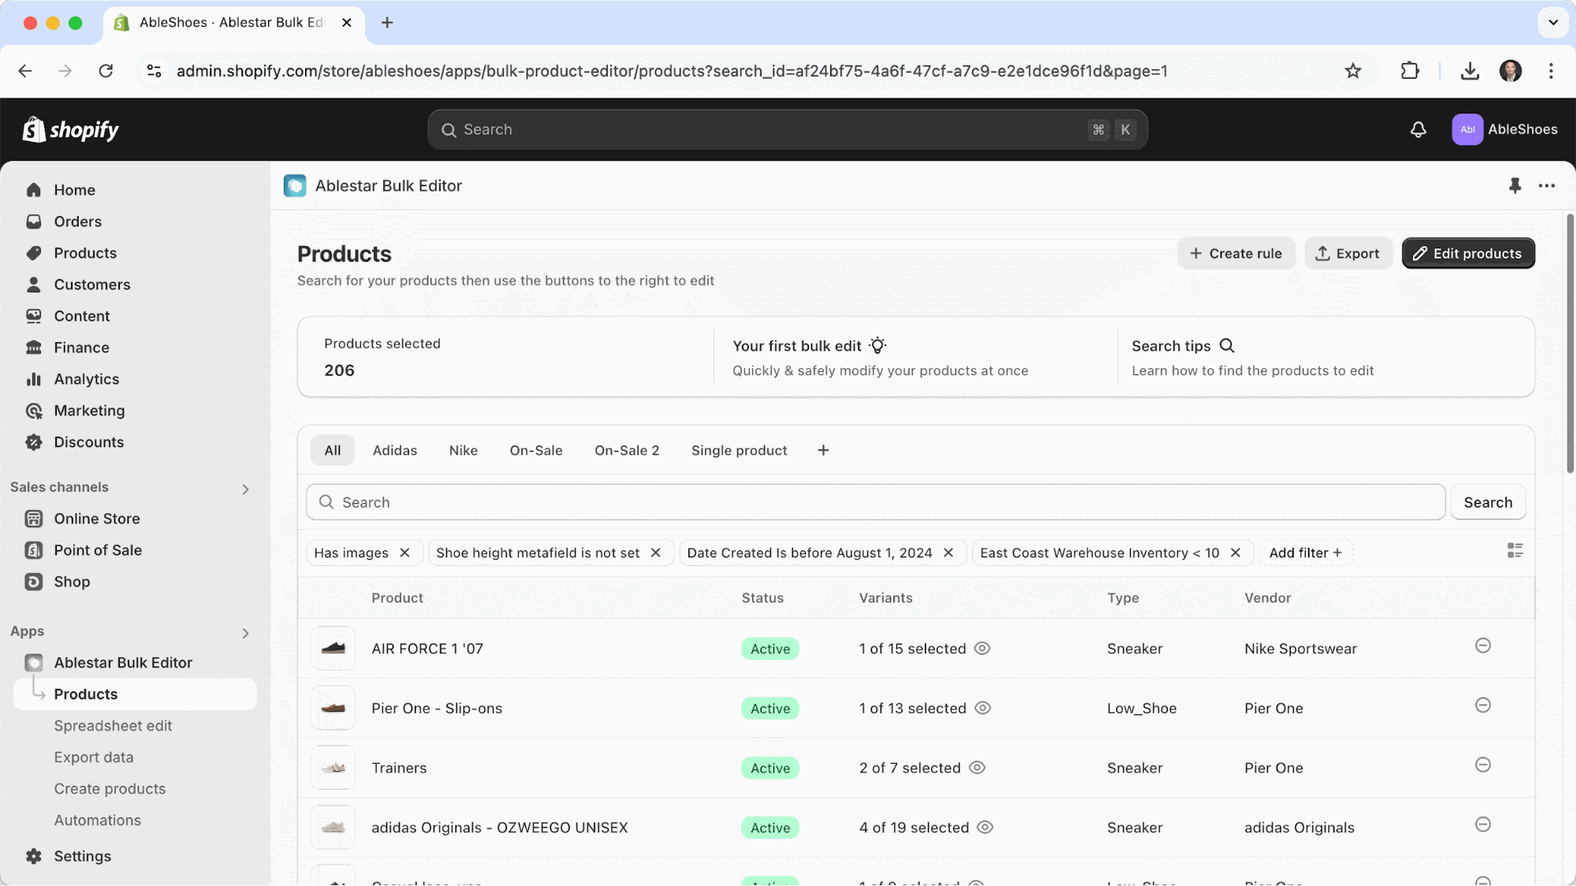Select Discounts in the sidebar
The width and height of the screenshot is (1576, 886).
tap(88, 442)
